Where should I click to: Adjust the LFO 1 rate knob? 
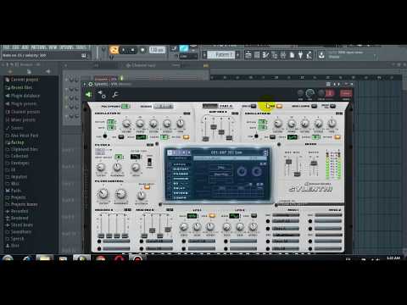click(x=184, y=226)
